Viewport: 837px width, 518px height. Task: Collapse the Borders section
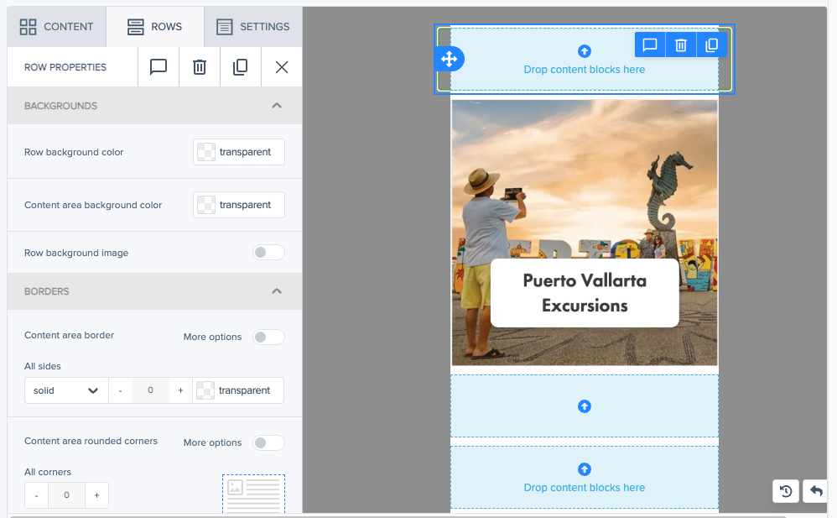[x=277, y=291]
